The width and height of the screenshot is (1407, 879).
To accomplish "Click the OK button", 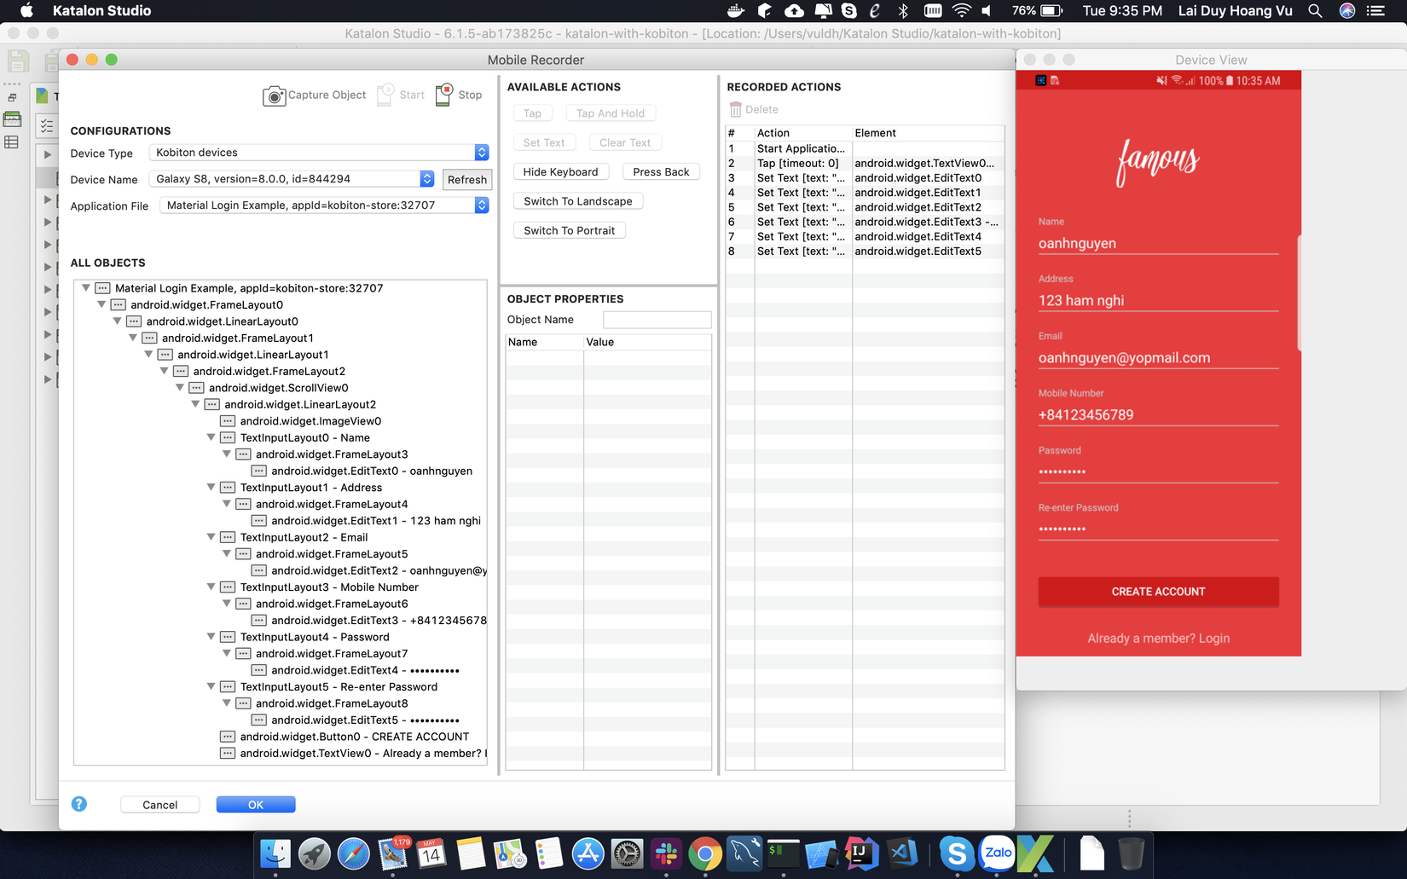I will (256, 805).
